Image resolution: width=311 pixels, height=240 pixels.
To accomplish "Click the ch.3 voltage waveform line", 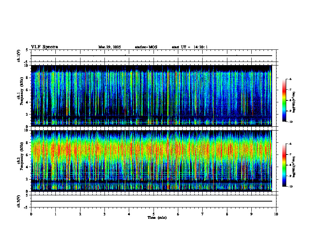I will tap(151, 201).
